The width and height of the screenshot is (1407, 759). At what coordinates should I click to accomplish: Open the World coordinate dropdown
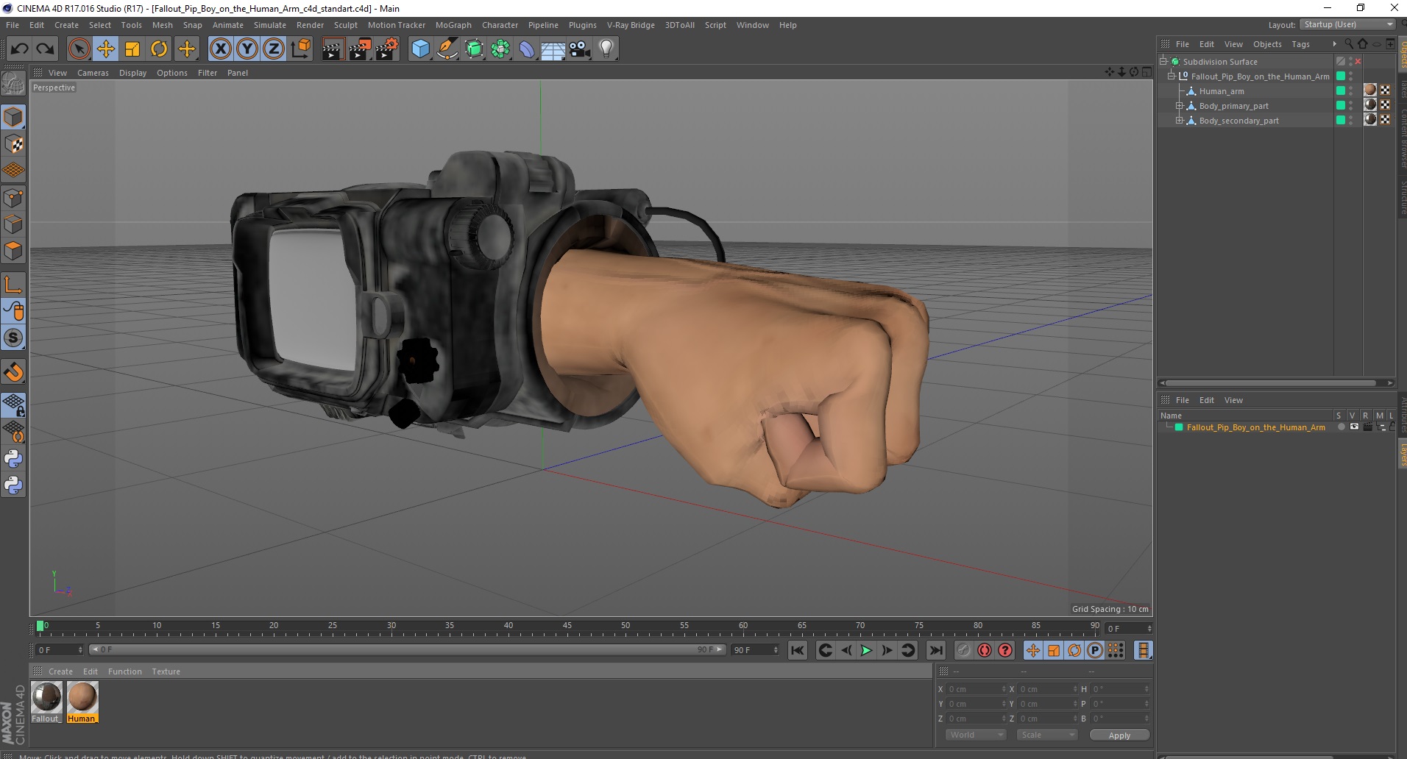975,735
